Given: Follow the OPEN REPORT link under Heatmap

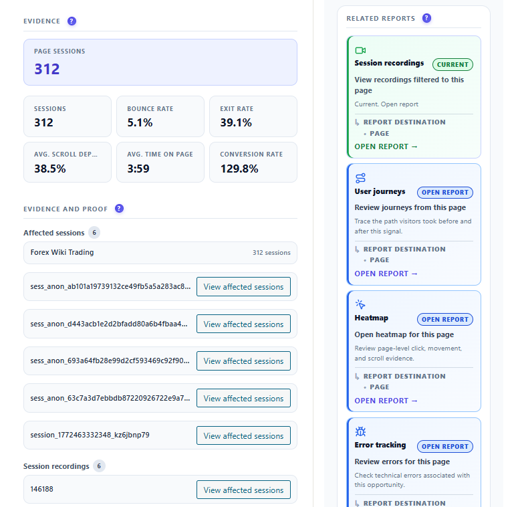Looking at the screenshot, I should tap(386, 401).
